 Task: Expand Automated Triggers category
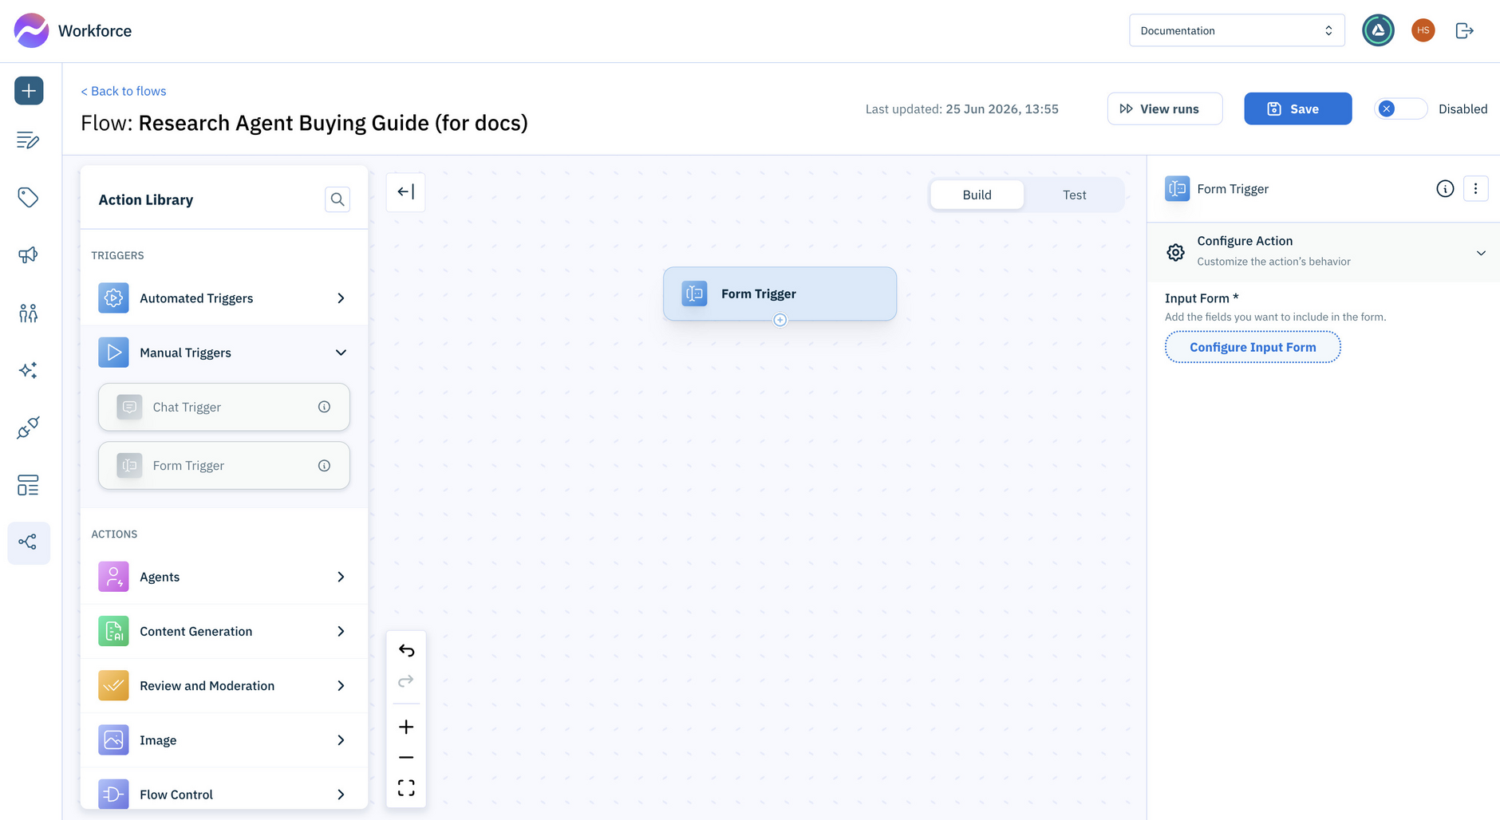pos(224,298)
